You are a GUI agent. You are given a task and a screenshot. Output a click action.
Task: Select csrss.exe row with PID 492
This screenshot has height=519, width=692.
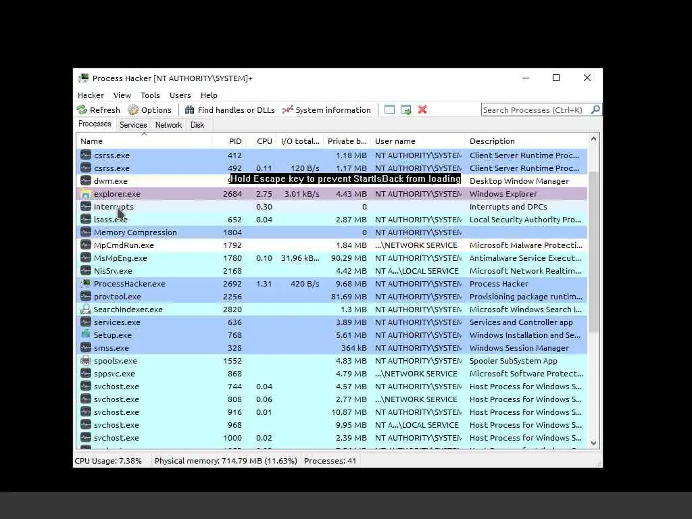coord(332,168)
